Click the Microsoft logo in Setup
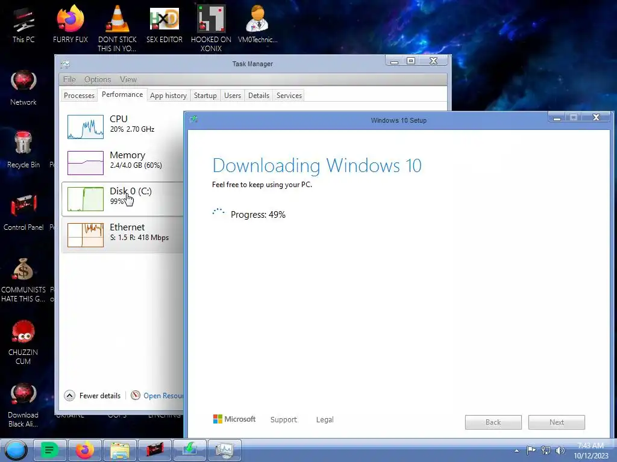Image resolution: width=617 pixels, height=462 pixels. tap(234, 419)
